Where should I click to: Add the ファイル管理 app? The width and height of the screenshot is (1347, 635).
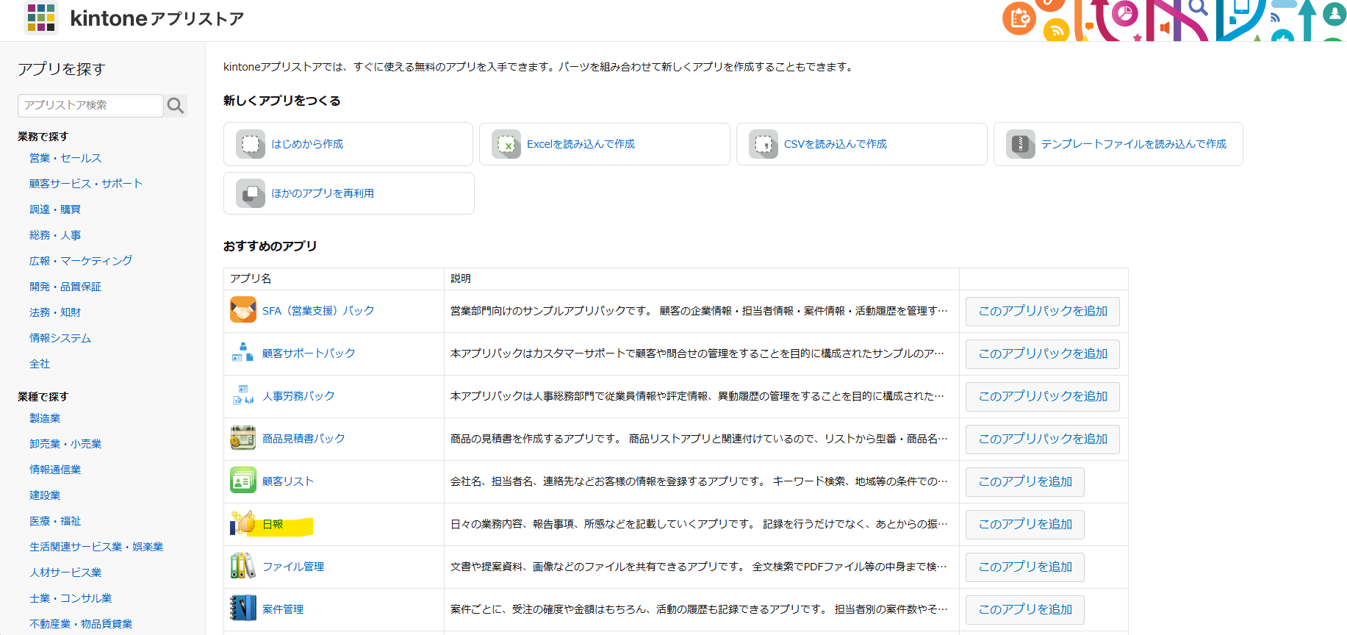point(1025,567)
